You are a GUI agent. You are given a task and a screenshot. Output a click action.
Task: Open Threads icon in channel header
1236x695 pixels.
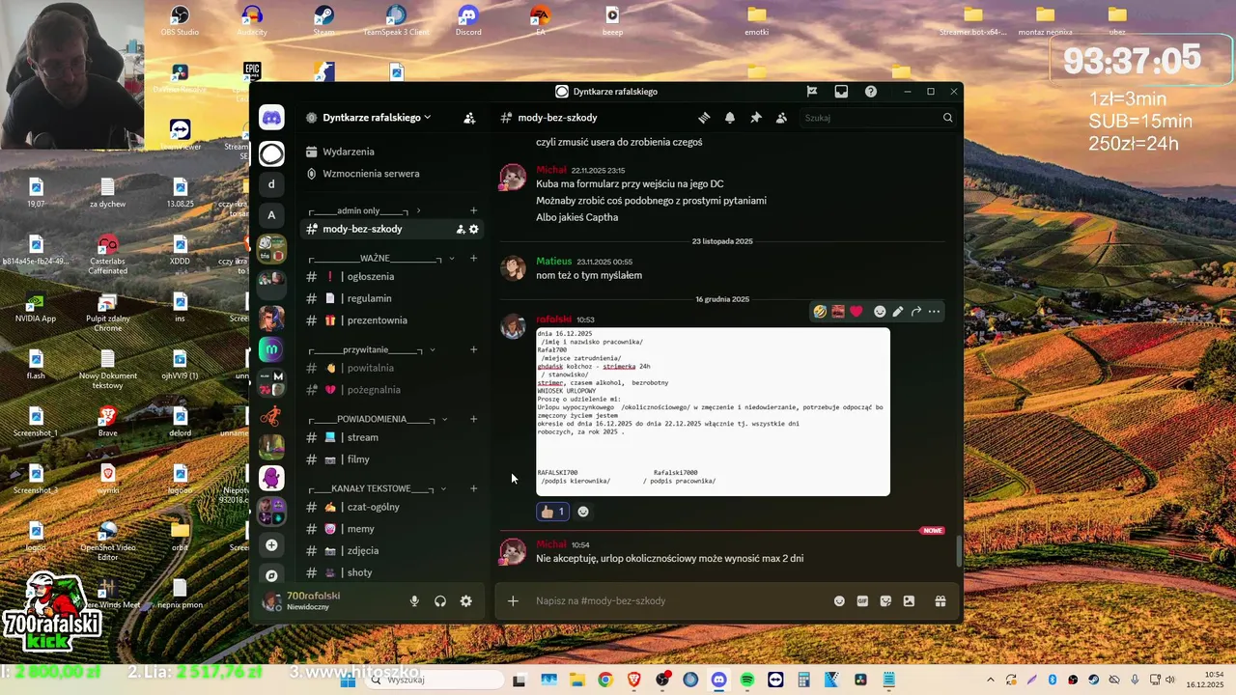(704, 118)
